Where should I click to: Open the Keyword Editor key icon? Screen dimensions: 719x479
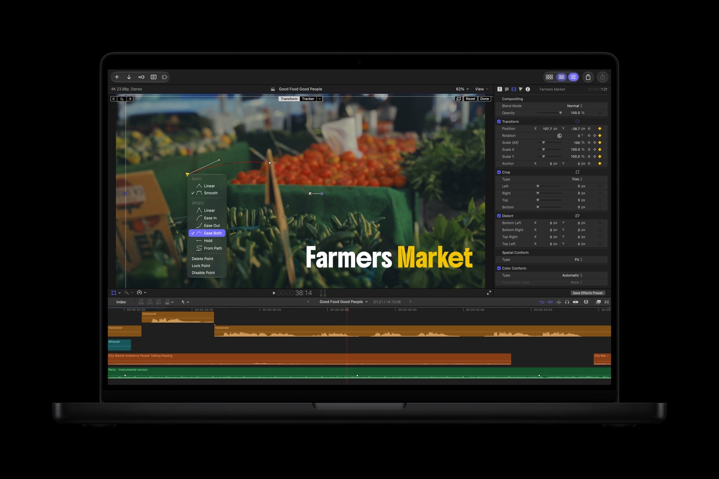pyautogui.click(x=141, y=77)
